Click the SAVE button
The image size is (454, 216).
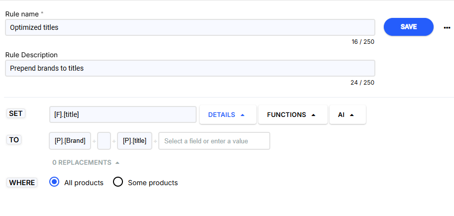point(408,27)
